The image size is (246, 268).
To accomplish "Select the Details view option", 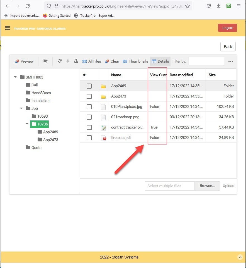I will coord(160,61).
